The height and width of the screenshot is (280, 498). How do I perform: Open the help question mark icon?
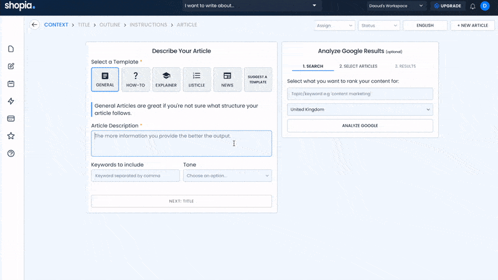tap(11, 154)
